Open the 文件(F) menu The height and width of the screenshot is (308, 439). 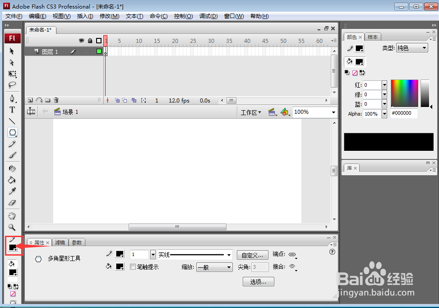(14, 16)
